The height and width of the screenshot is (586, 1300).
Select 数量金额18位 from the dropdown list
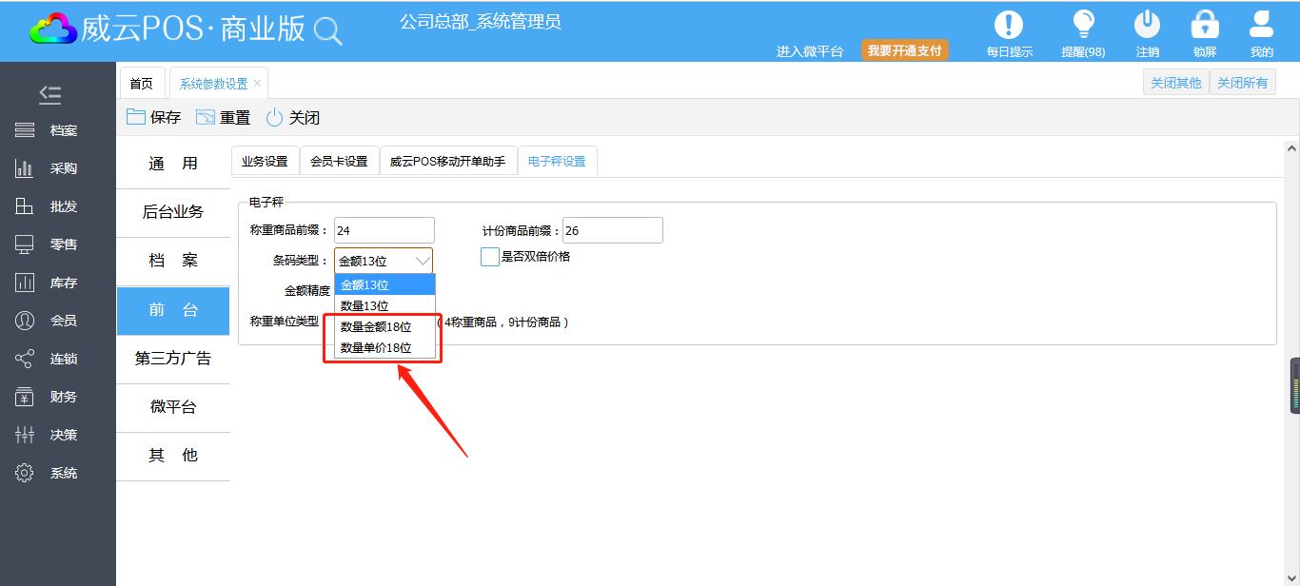tap(376, 327)
